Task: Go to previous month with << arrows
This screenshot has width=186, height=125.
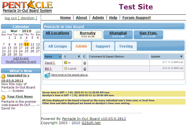Action: point(4,31)
